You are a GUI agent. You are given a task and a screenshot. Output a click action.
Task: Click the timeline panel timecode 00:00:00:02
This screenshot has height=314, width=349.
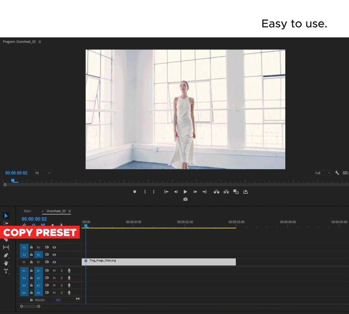point(34,219)
